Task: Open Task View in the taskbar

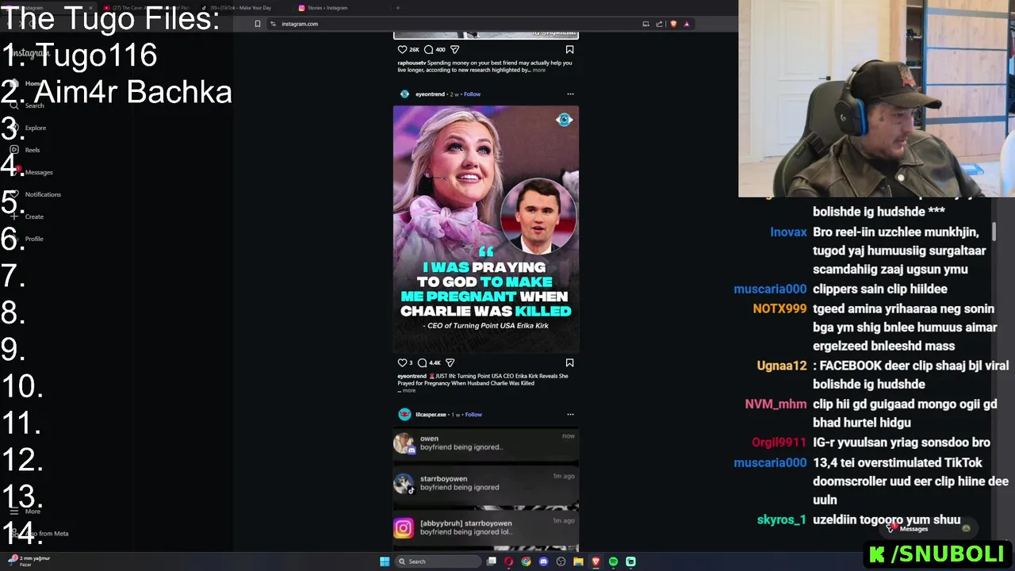Action: tap(492, 561)
